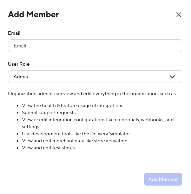Click the User Role label
Image resolution: width=191 pixels, height=194 pixels.
19,64
